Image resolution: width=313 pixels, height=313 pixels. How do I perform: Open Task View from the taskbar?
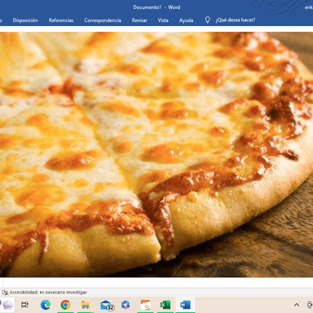click(24, 305)
